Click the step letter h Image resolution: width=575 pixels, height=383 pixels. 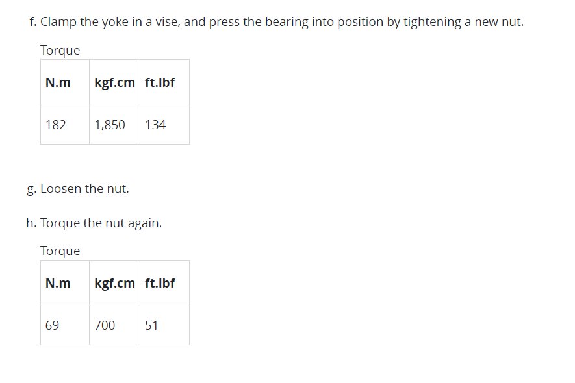31,223
